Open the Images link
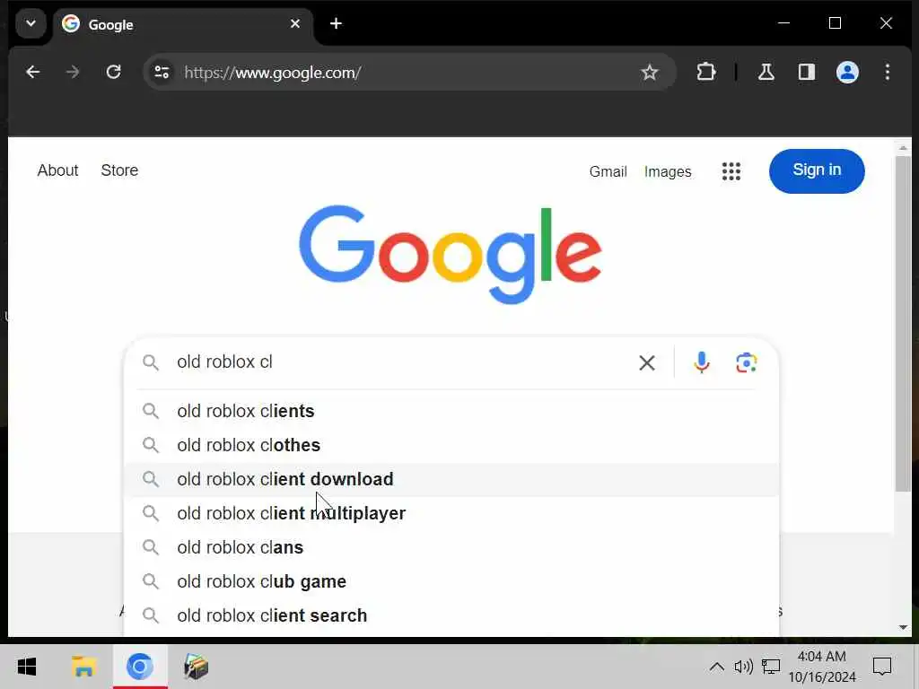The image size is (919, 689). click(668, 171)
